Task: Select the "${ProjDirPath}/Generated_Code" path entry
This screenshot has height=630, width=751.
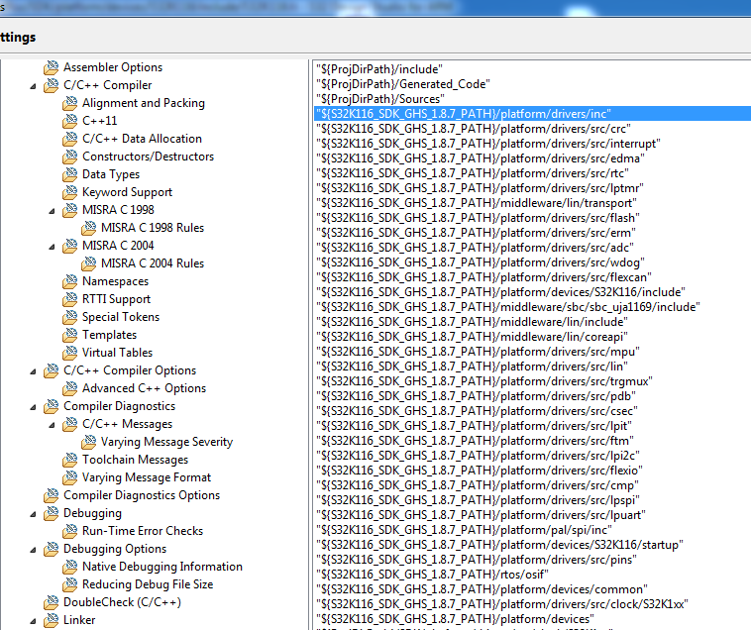Action: click(x=403, y=84)
